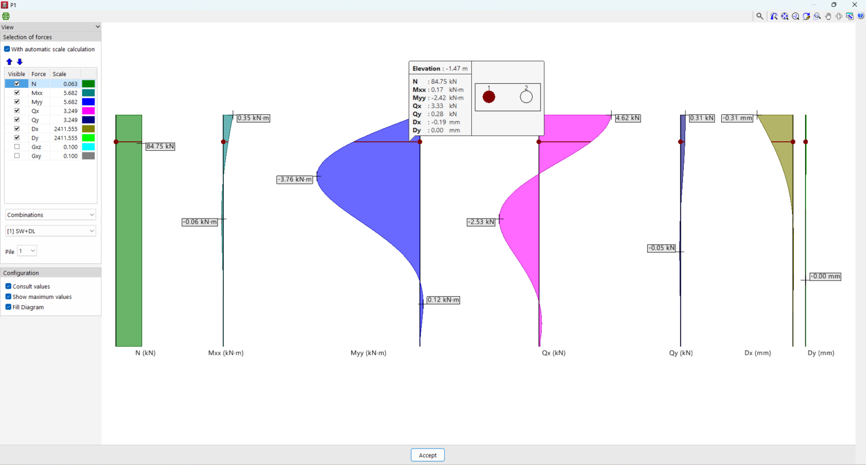Disable the Fill Diagram option
This screenshot has width=866, height=465.
pos(8,307)
